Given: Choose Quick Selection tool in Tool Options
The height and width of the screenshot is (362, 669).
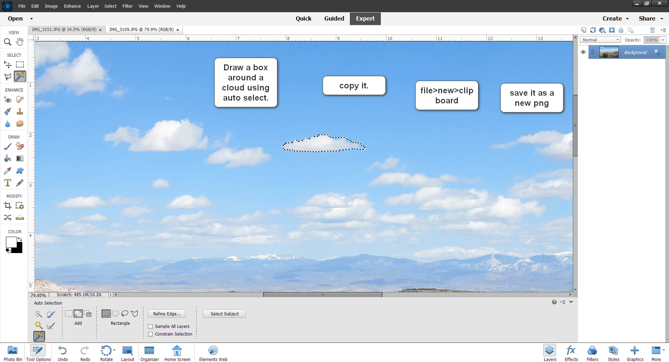Looking at the screenshot, I should (x=39, y=314).
